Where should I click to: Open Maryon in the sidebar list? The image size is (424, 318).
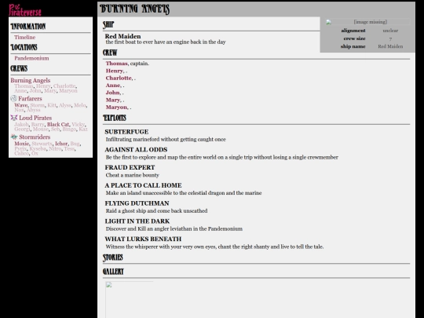[68, 90]
